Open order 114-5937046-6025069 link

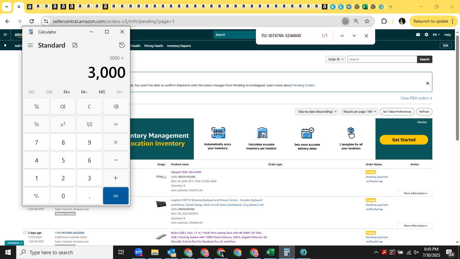pyautogui.click(x=70, y=233)
